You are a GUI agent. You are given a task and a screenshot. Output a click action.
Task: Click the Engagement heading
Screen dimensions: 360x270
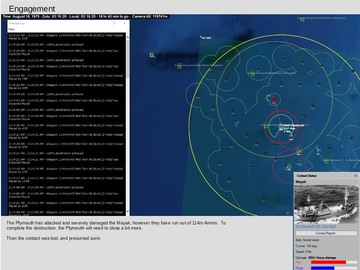[32, 9]
